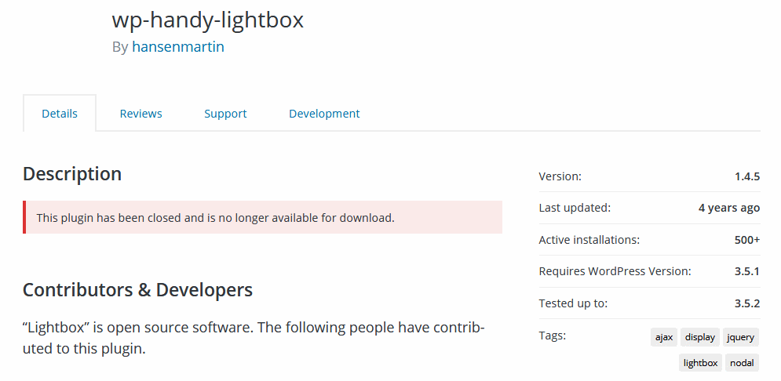781x381 pixels.
Task: Open the lightbox tag
Action: coord(700,363)
